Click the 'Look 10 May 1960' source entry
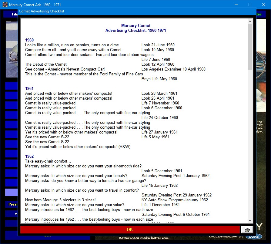The width and height of the screenshot is (271, 244). pyautogui.click(x=158, y=50)
